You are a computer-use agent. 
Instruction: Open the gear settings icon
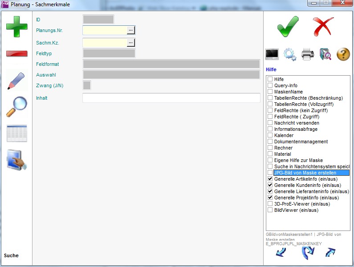click(x=290, y=54)
